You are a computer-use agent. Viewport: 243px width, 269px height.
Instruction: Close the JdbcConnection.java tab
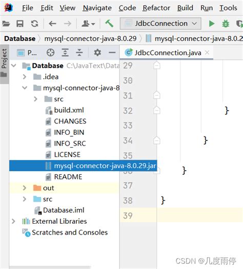click(x=207, y=52)
